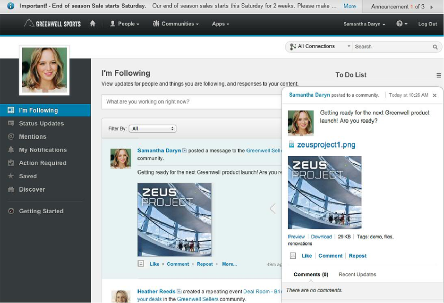Open the Filter By dropdown

(152, 128)
